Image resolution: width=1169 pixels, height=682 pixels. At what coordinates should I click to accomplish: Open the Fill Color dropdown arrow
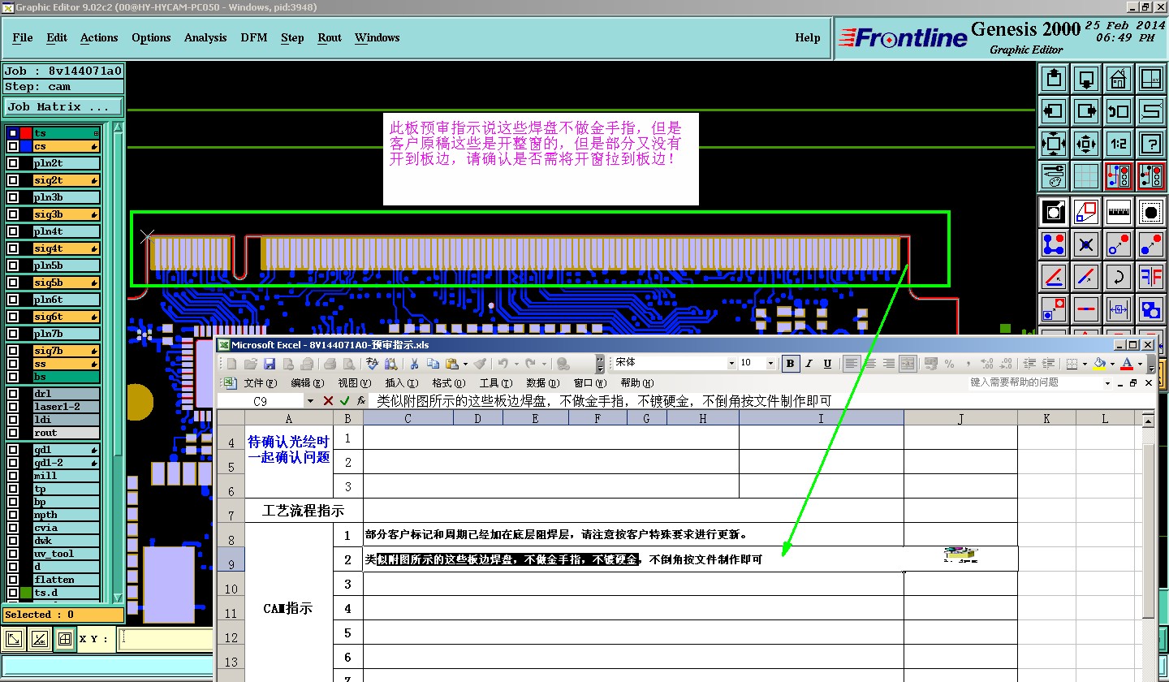[x=1111, y=364]
